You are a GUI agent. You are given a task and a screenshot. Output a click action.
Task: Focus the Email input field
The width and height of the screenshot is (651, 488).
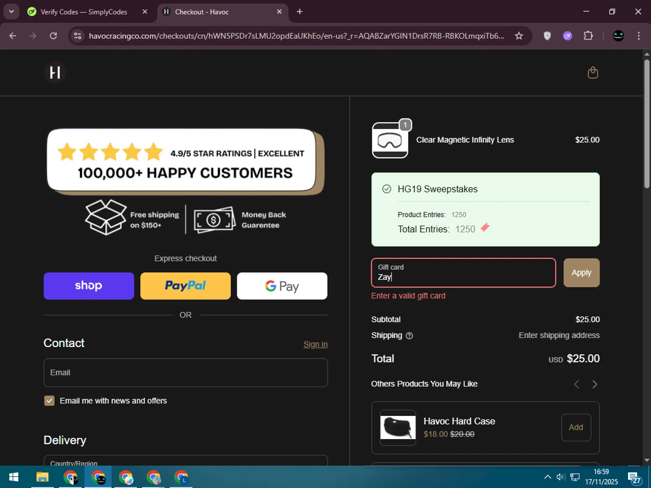pyautogui.click(x=186, y=373)
